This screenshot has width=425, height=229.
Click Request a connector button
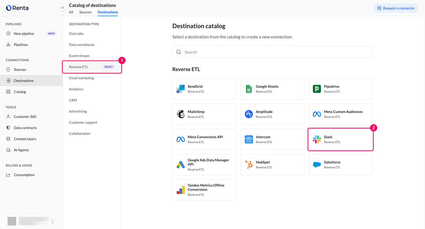coord(396,8)
